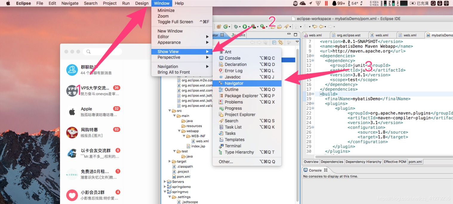Screen dimensions: 453x204
Task: Expand the Servers project
Action: 165,182
